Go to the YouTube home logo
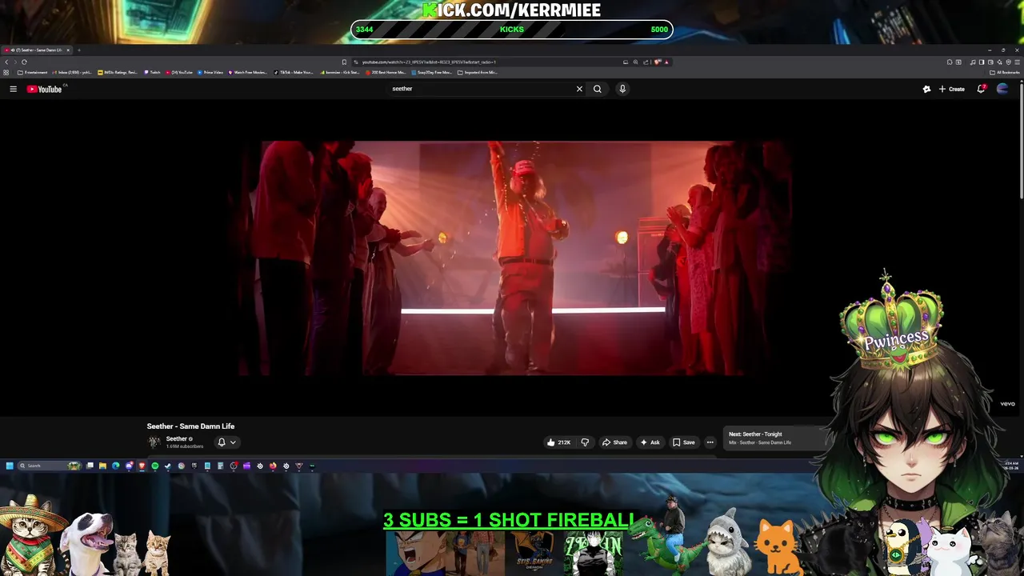Viewport: 1024px width, 576px height. coord(44,89)
